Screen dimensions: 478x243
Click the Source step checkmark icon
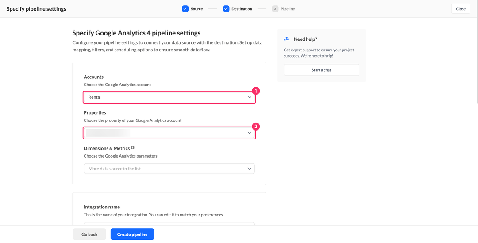185,9
